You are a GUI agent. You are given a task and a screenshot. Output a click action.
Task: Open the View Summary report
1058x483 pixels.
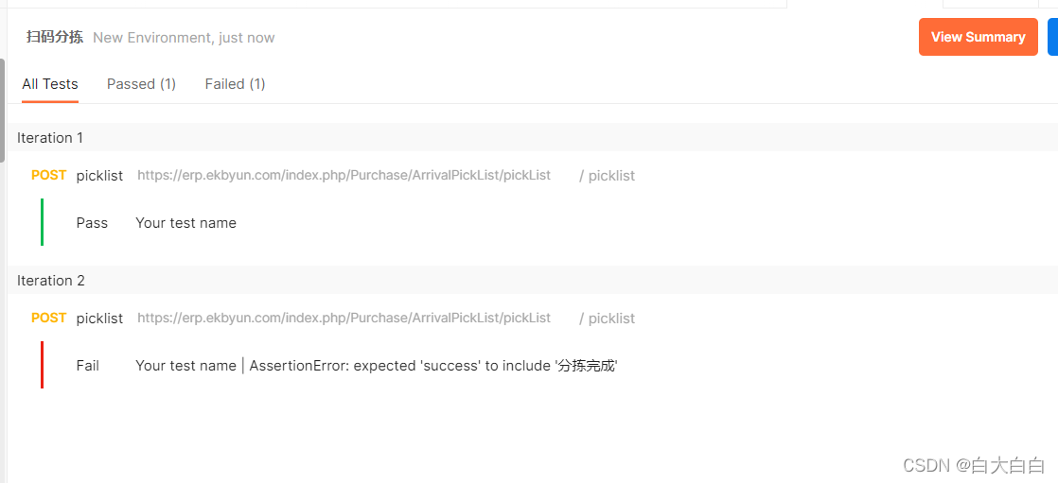[x=978, y=37]
